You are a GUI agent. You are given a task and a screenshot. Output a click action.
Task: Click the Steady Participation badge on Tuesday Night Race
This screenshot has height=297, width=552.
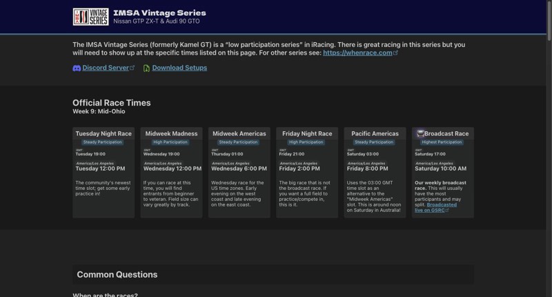tap(102, 142)
